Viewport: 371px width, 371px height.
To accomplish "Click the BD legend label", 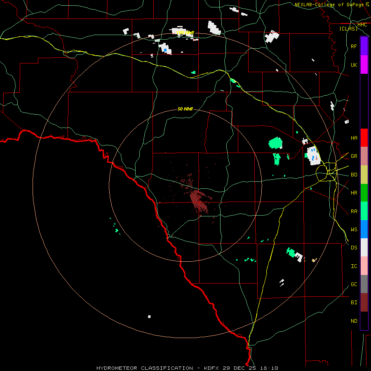I will [354, 175].
